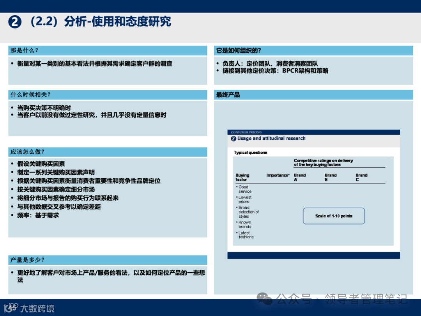Click the bullet '与其他数据交叉参考以确定差距'
This screenshot has height=316, width=421.
[x=59, y=207]
